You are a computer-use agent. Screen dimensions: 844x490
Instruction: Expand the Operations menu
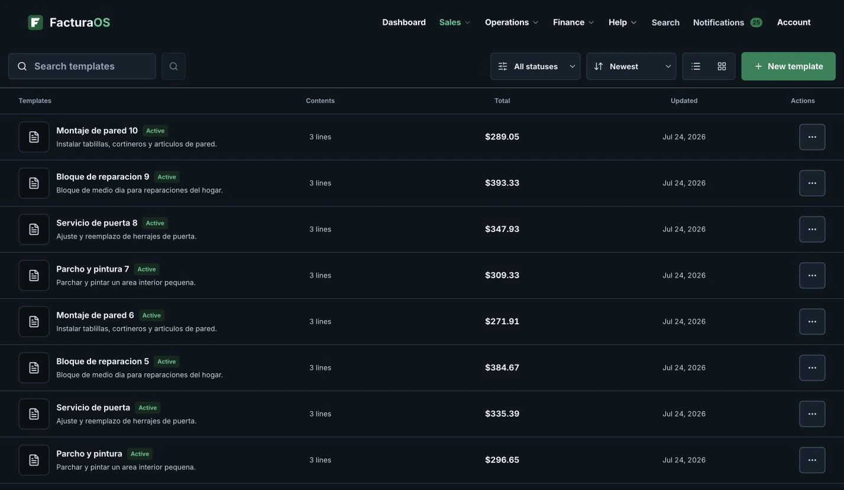(512, 22)
